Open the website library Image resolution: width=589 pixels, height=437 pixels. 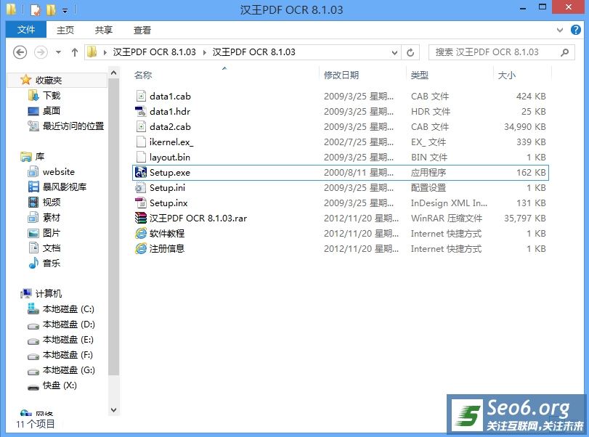click(x=59, y=172)
